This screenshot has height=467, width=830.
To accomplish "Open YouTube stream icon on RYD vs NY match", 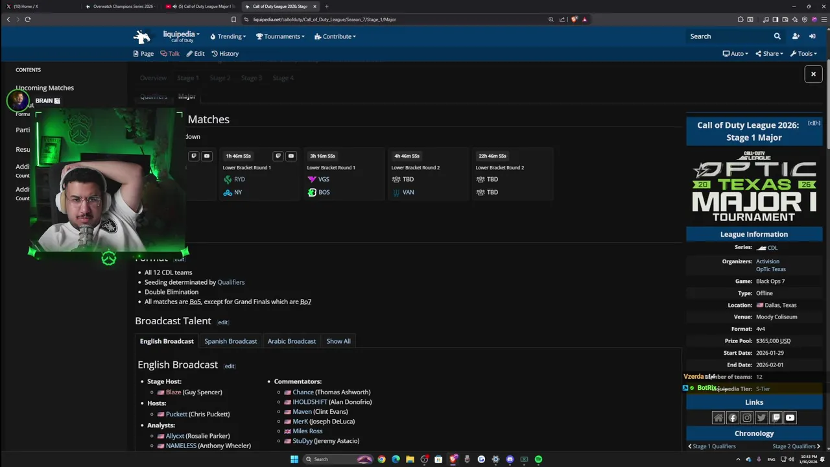I will (290, 156).
